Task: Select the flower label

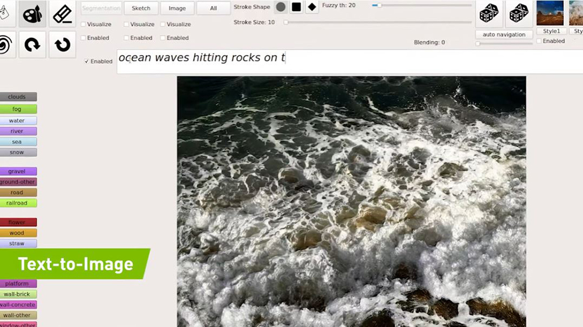Action: pyautogui.click(x=17, y=222)
